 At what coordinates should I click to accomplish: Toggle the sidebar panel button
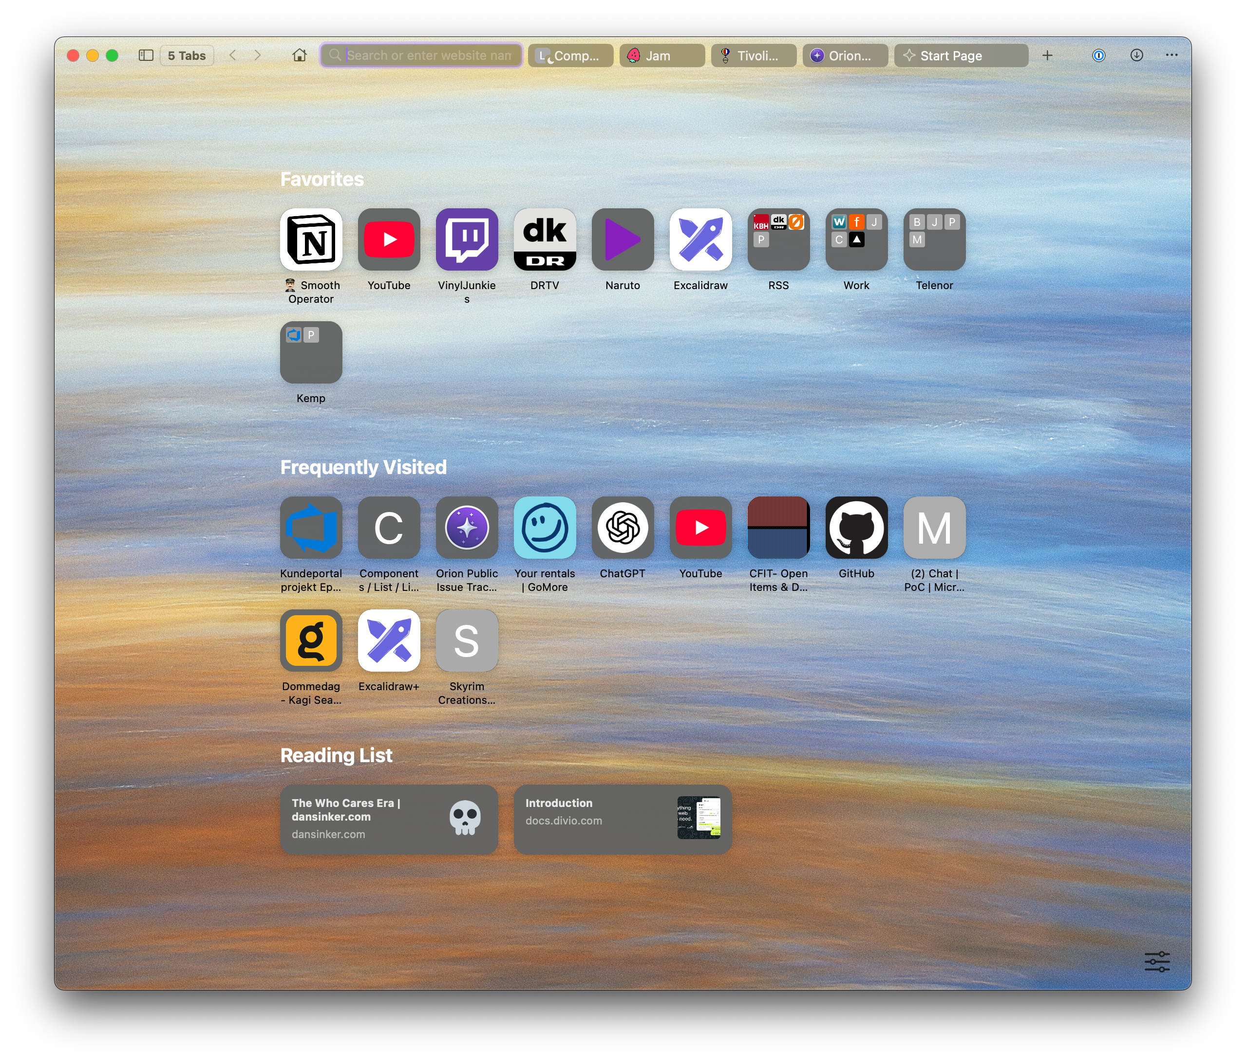pos(146,55)
